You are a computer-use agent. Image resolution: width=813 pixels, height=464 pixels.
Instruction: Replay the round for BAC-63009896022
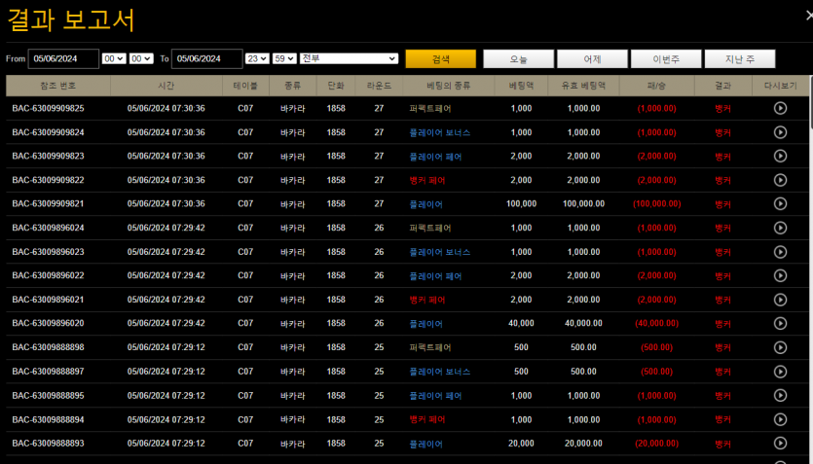pos(780,275)
